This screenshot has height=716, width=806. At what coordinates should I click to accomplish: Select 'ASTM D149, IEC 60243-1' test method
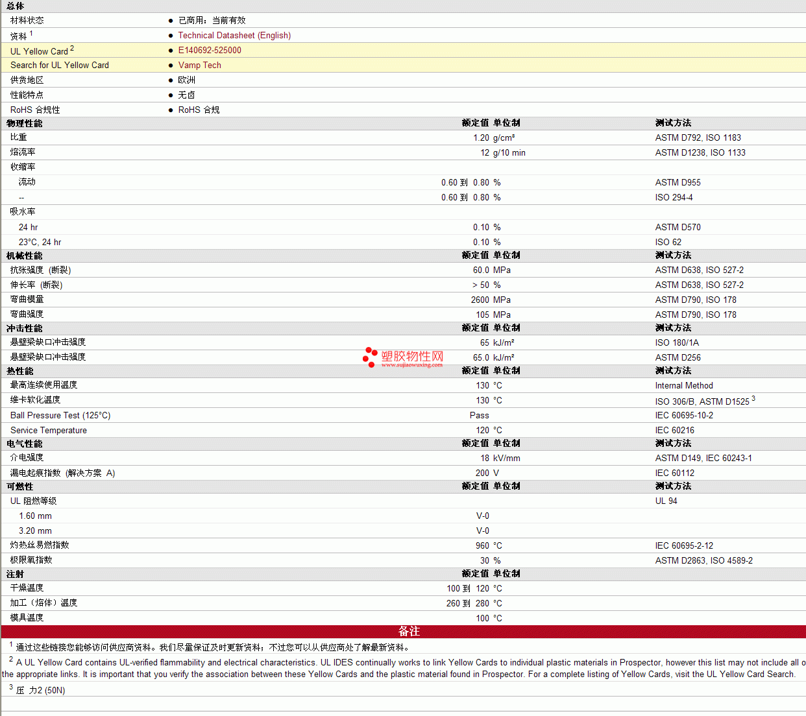(x=703, y=459)
